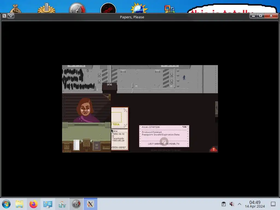This screenshot has width=280, height=210.
Task: Open the Start menu orb
Action: [6, 204]
